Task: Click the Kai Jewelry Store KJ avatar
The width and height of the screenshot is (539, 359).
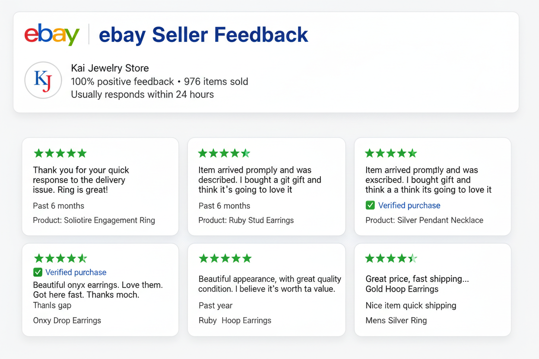Action: [43, 80]
